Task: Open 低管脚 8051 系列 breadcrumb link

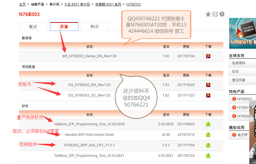Action: (x=108, y=4)
